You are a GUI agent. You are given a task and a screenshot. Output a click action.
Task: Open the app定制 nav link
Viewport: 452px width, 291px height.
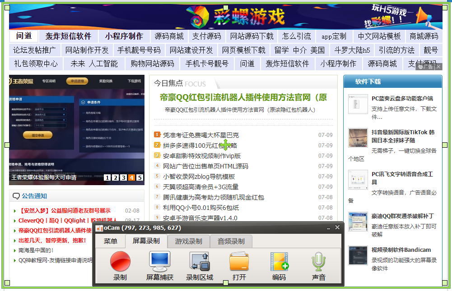[334, 36]
